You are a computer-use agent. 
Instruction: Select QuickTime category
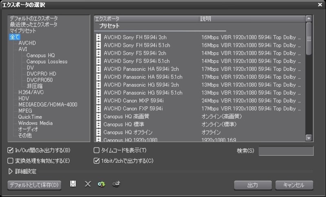click(30, 117)
